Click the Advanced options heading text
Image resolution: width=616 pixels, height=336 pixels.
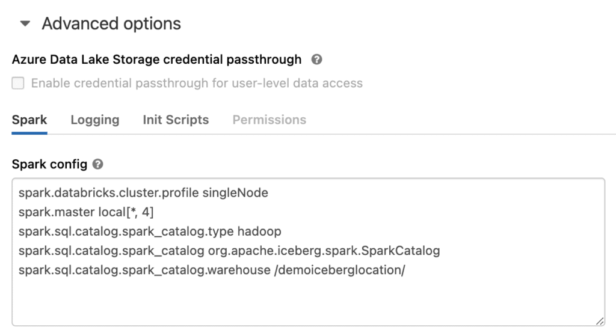(111, 23)
